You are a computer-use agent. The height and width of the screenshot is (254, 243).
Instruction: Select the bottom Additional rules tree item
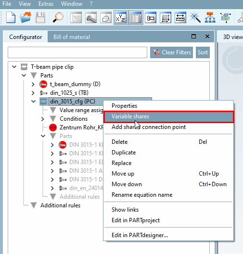(60, 205)
